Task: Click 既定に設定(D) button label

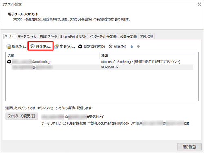Action: [94, 46]
